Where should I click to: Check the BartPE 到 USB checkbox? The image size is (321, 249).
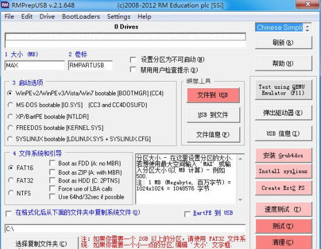tap(187, 214)
